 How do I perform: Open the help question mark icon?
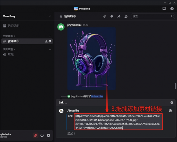[x=172, y=9]
